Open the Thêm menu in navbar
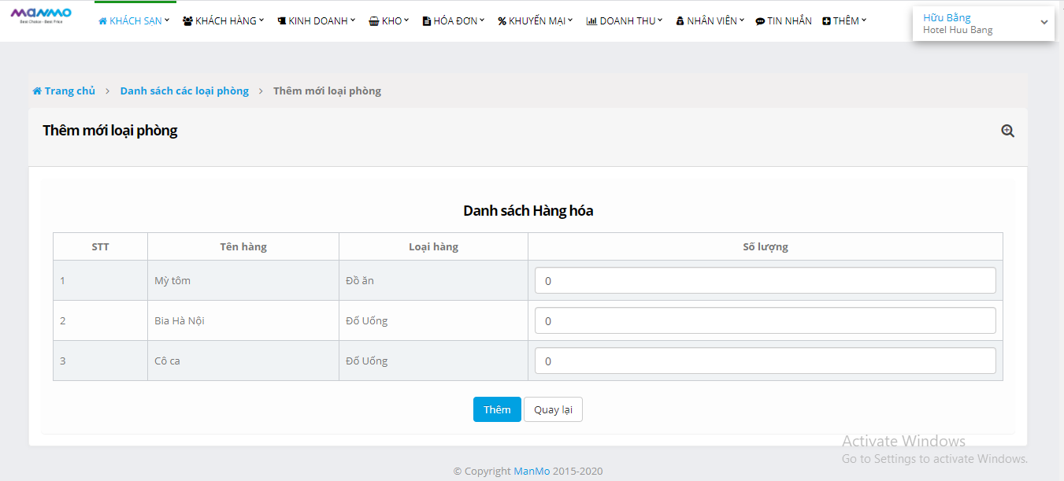The image size is (1064, 481). pyautogui.click(x=844, y=21)
